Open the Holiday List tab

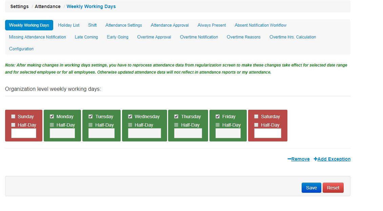[68, 25]
